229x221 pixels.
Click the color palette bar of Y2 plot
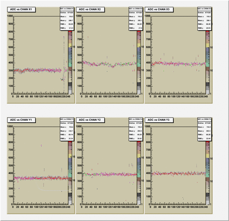click(x=139, y=173)
